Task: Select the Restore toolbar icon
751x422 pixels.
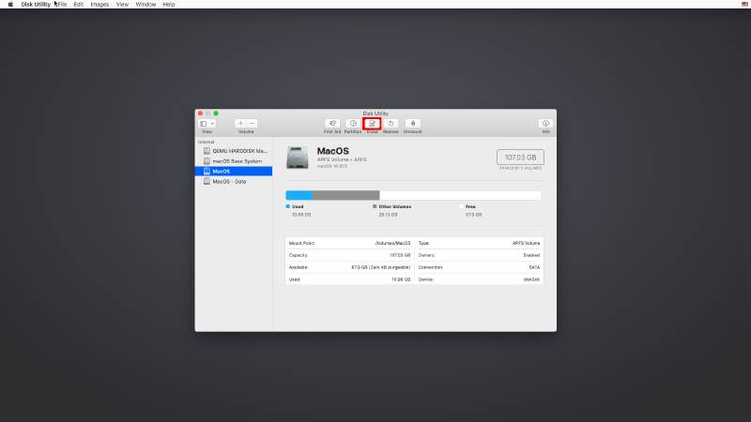Action: click(391, 123)
